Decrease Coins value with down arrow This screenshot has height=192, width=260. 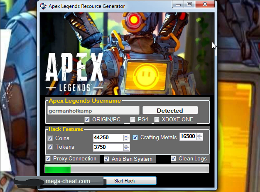[126, 140]
